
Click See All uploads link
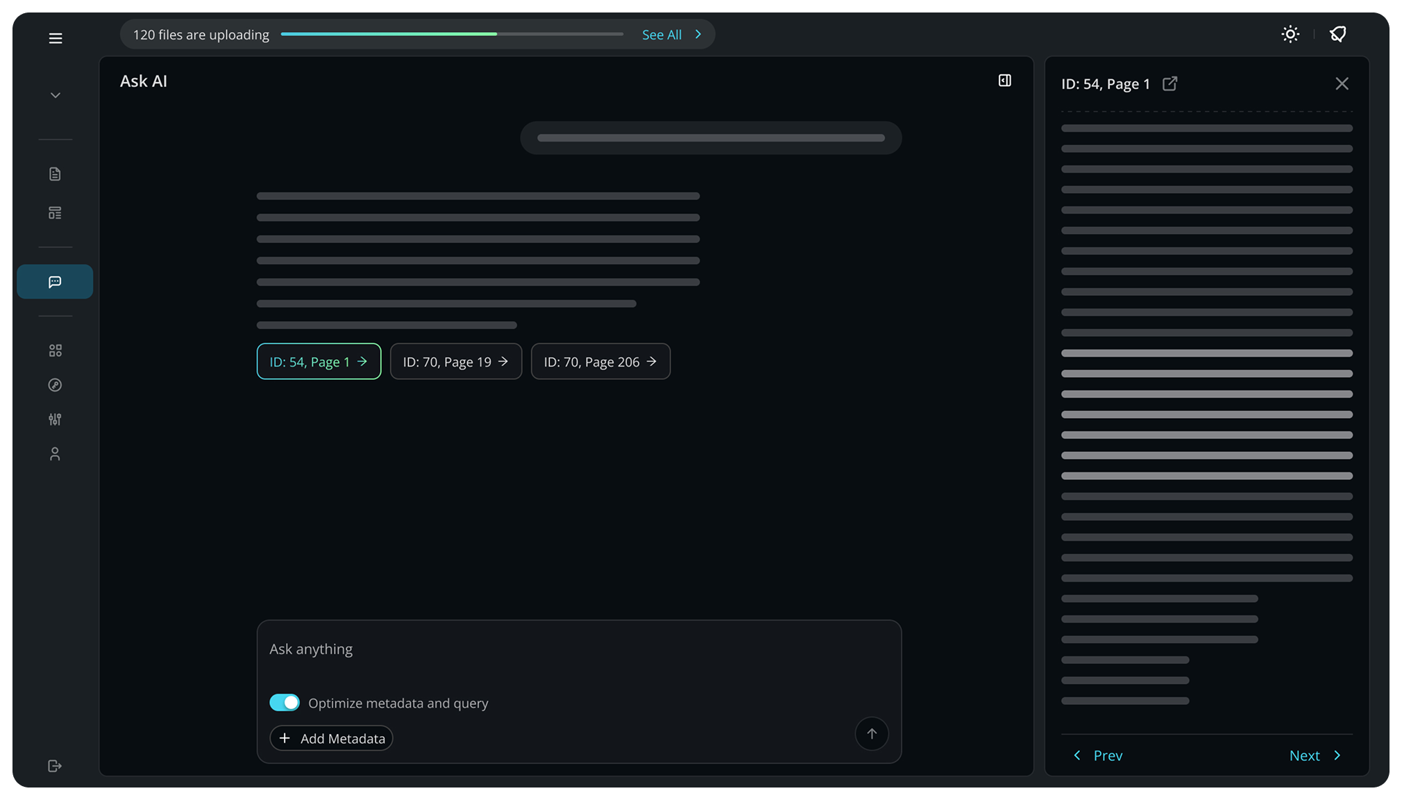pyautogui.click(x=661, y=35)
